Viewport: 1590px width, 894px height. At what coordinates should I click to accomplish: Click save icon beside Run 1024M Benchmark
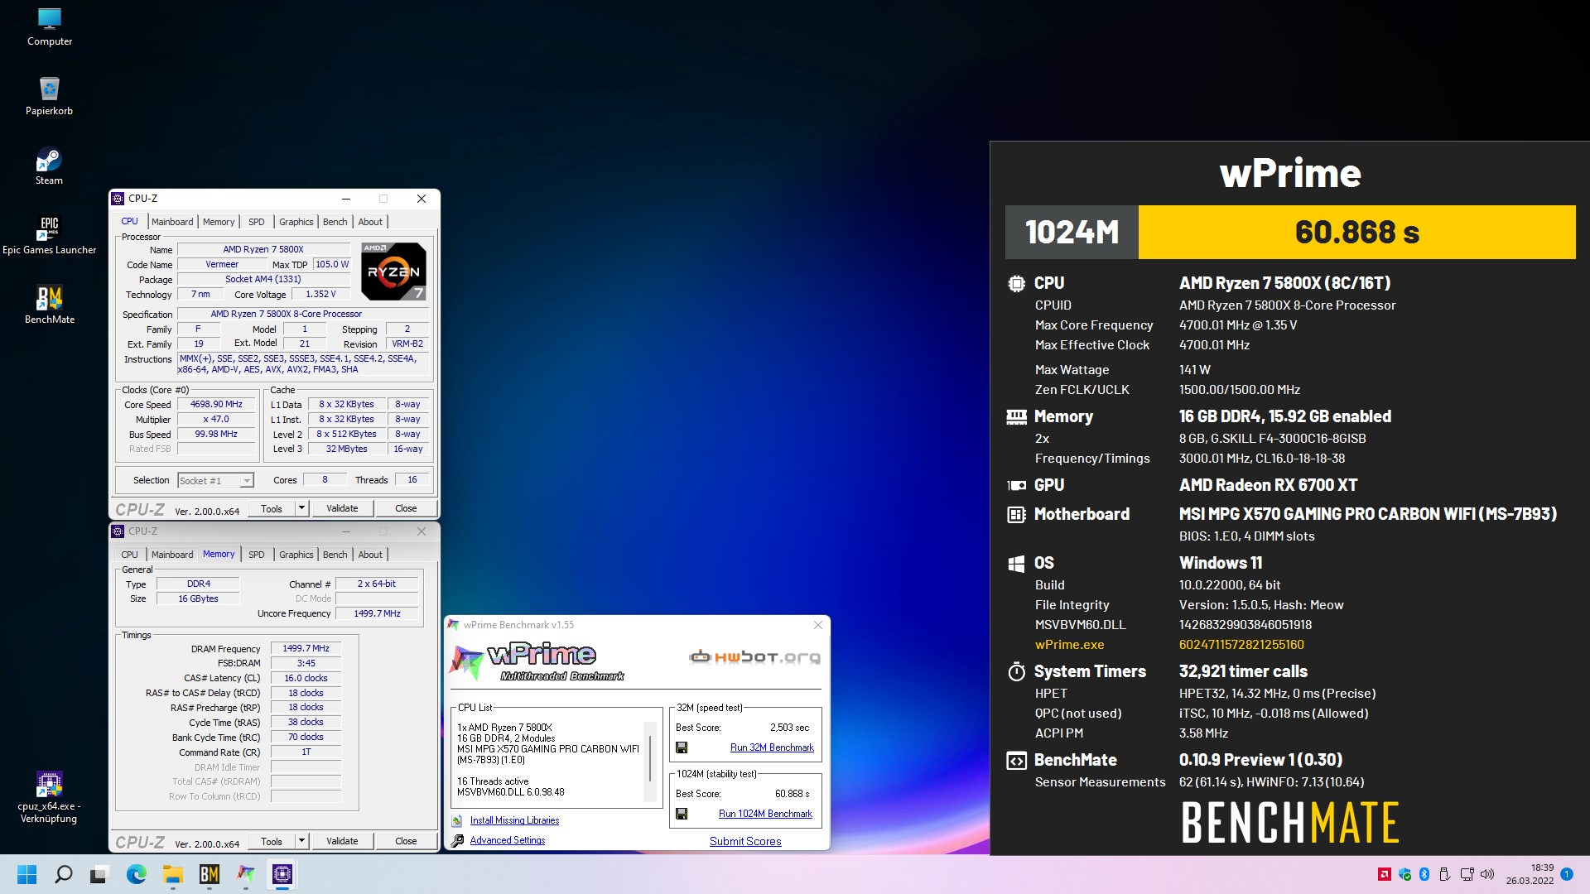click(682, 814)
